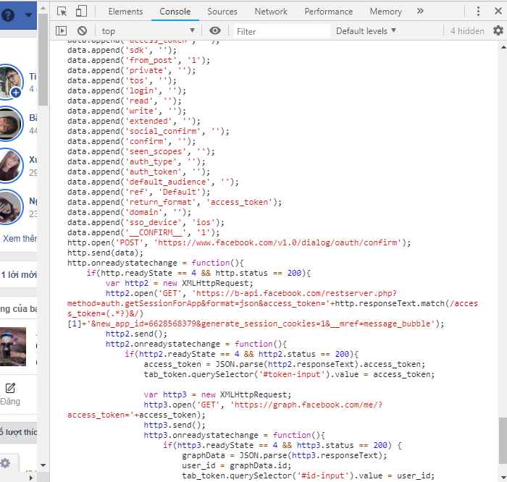This screenshot has height=482, width=507.
Task: Open the Default levels dropdown
Action: pyautogui.click(x=366, y=31)
